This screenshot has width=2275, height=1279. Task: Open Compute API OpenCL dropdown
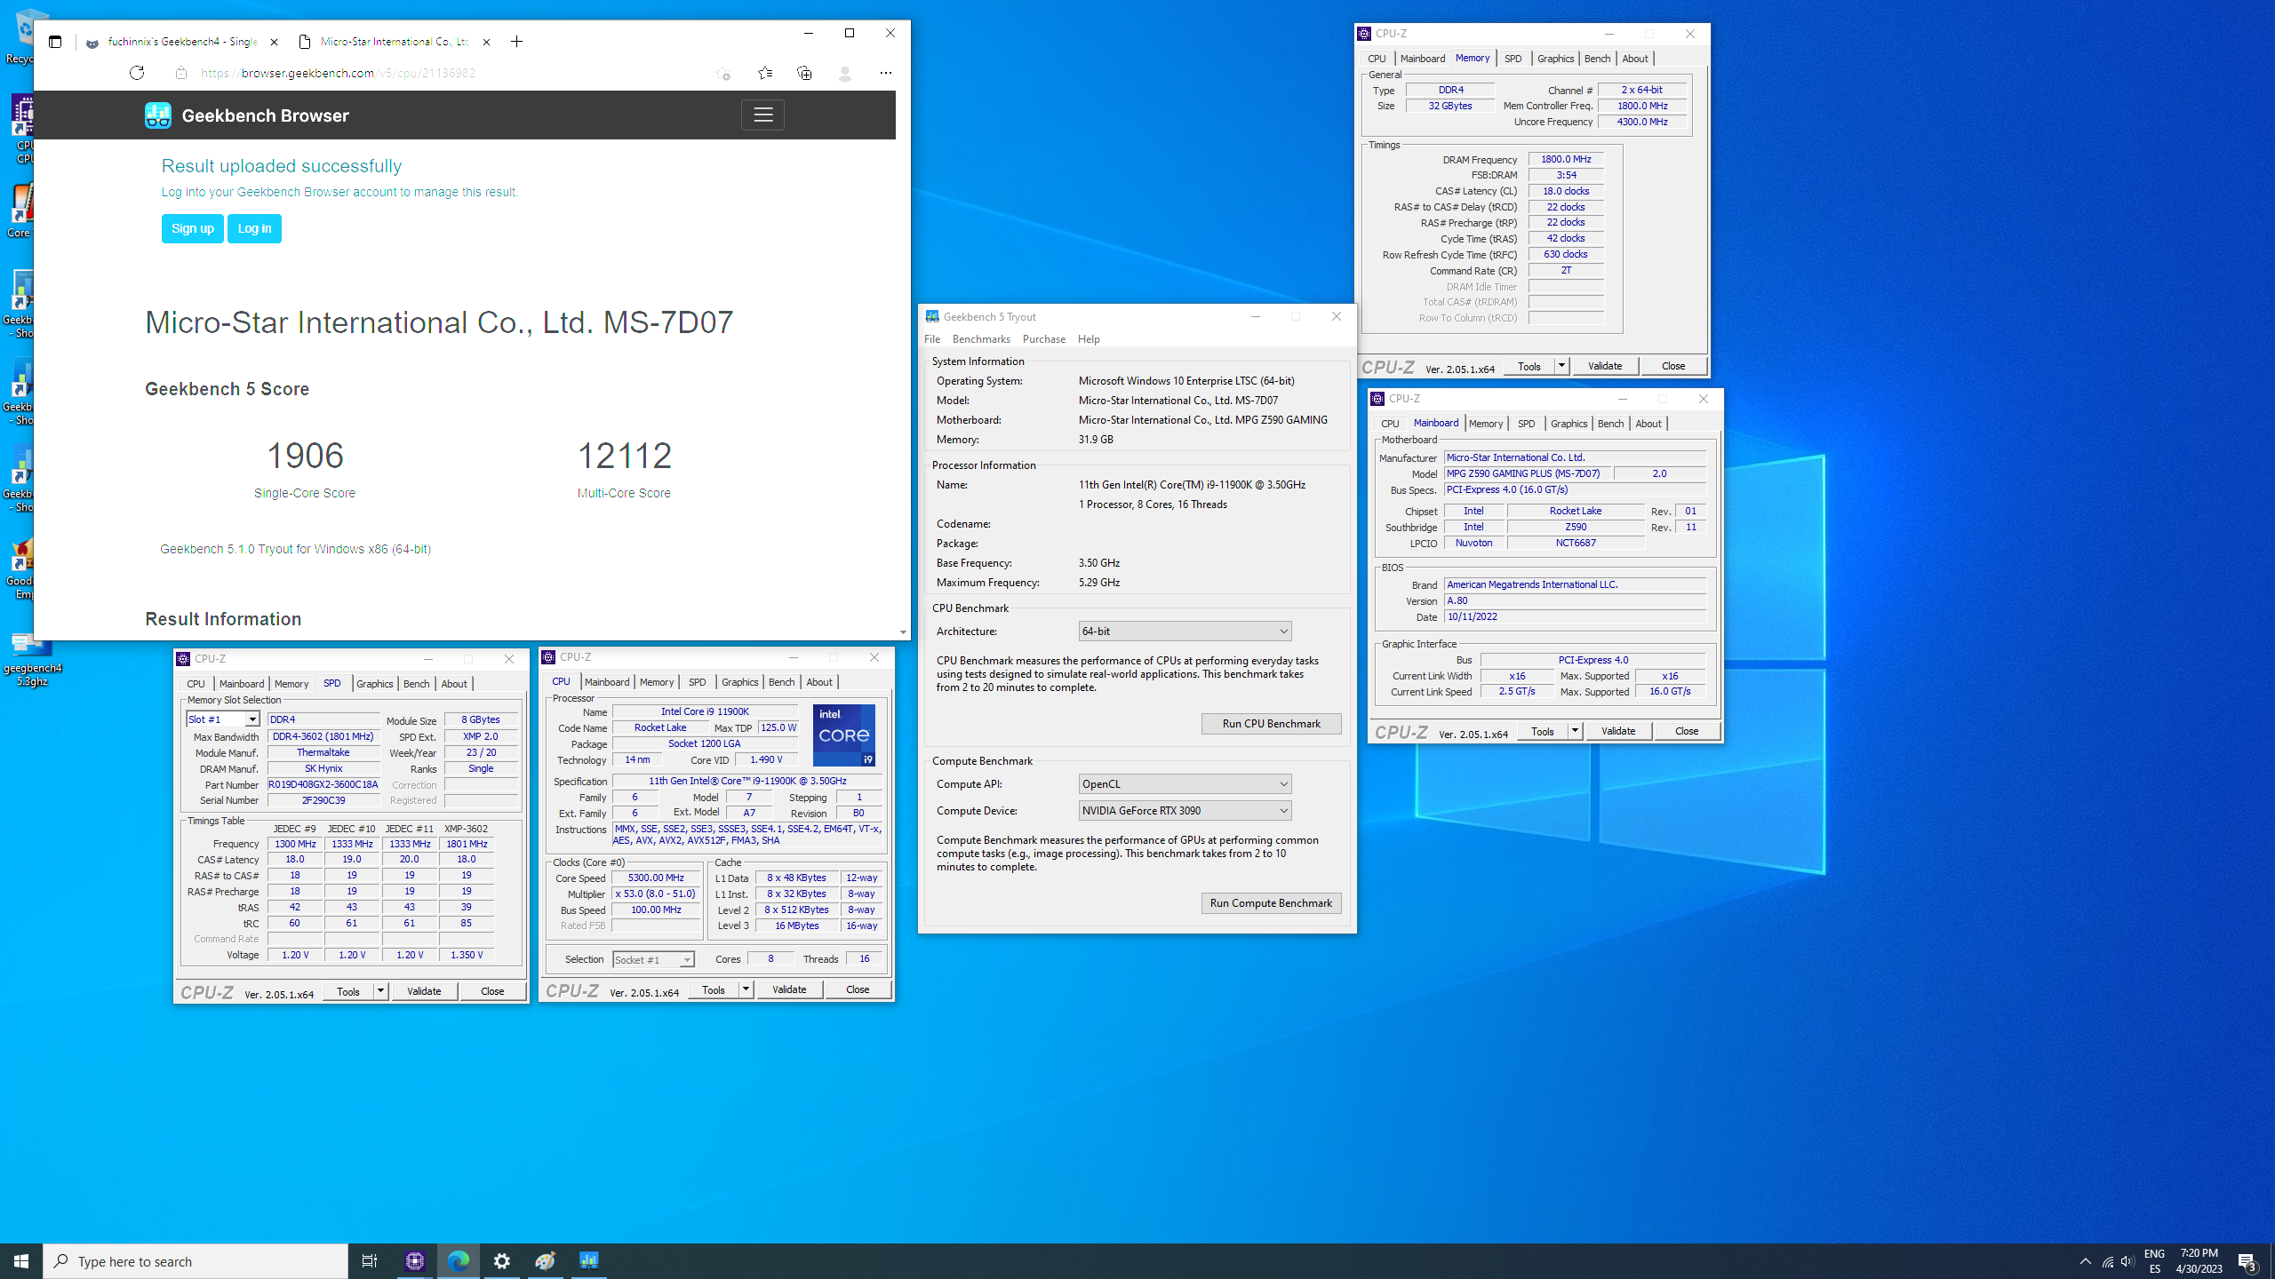pos(1185,783)
